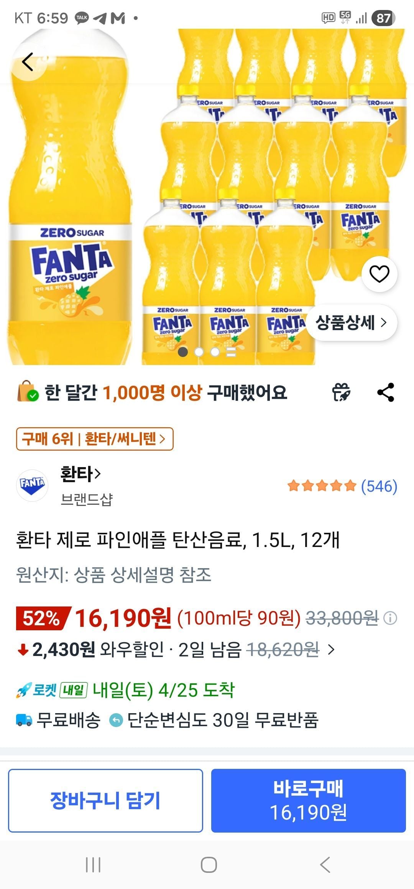Open the 상품상세 product details button
The height and width of the screenshot is (889, 414).
pyautogui.click(x=351, y=322)
